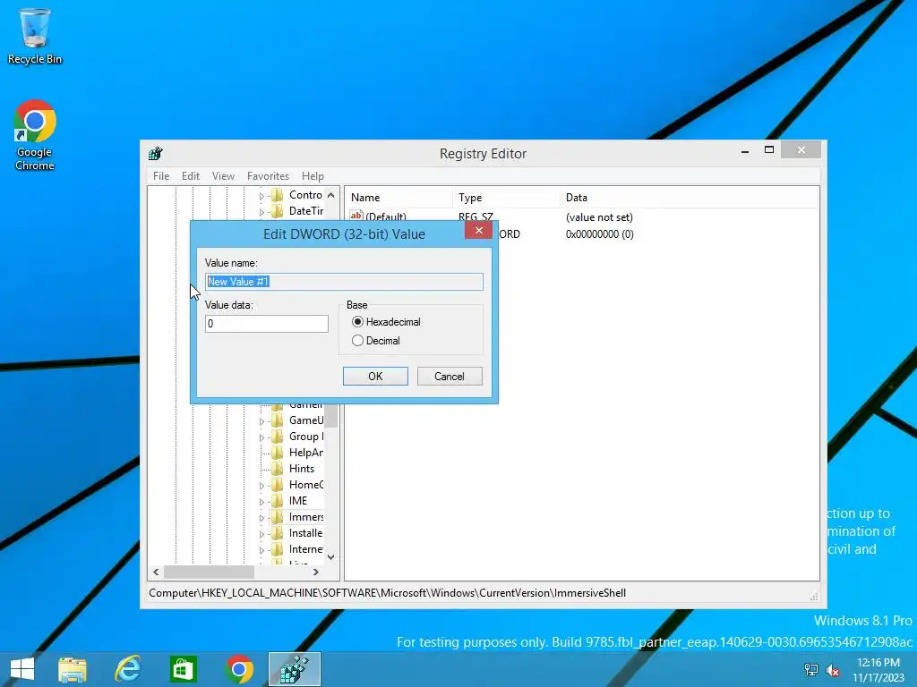Click the Value name field
The width and height of the screenshot is (917, 687).
click(344, 282)
